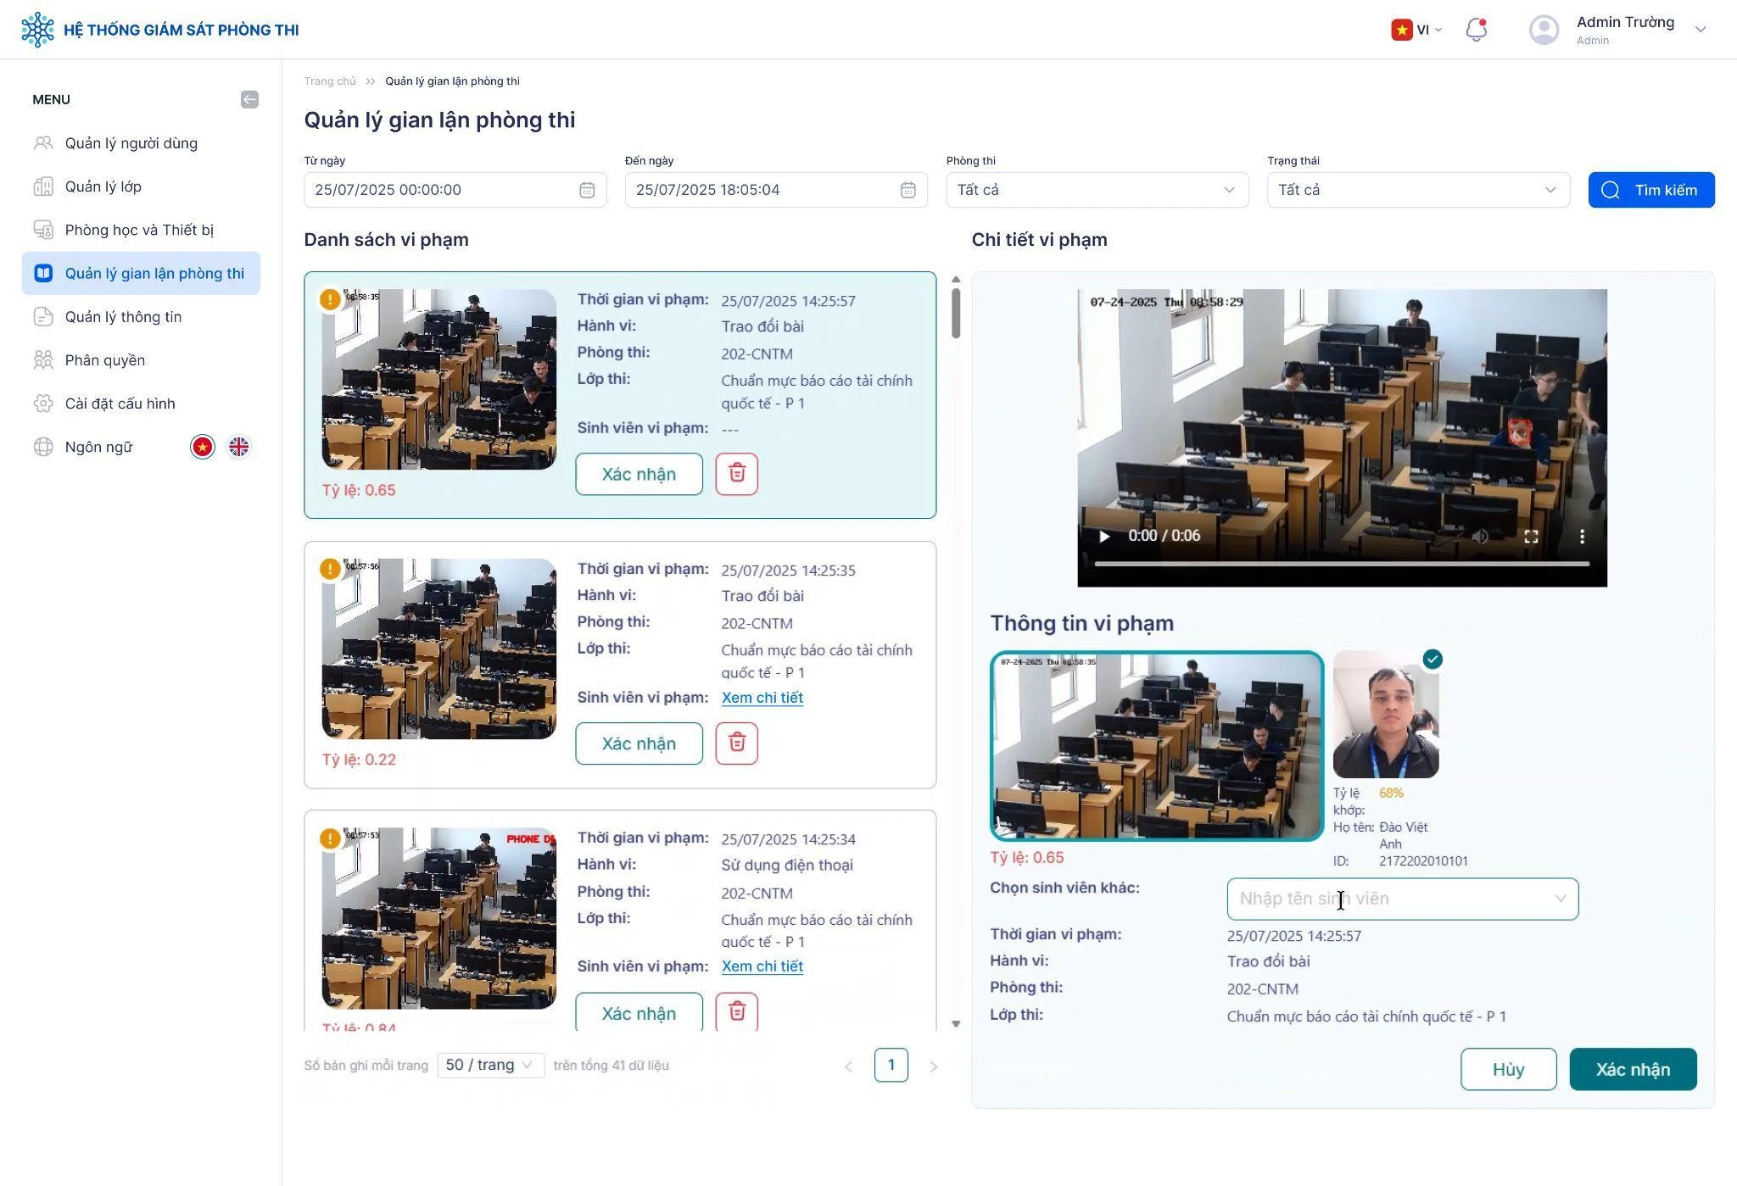The width and height of the screenshot is (1737, 1186).
Task: Click the notification bell icon
Action: pos(1476,30)
